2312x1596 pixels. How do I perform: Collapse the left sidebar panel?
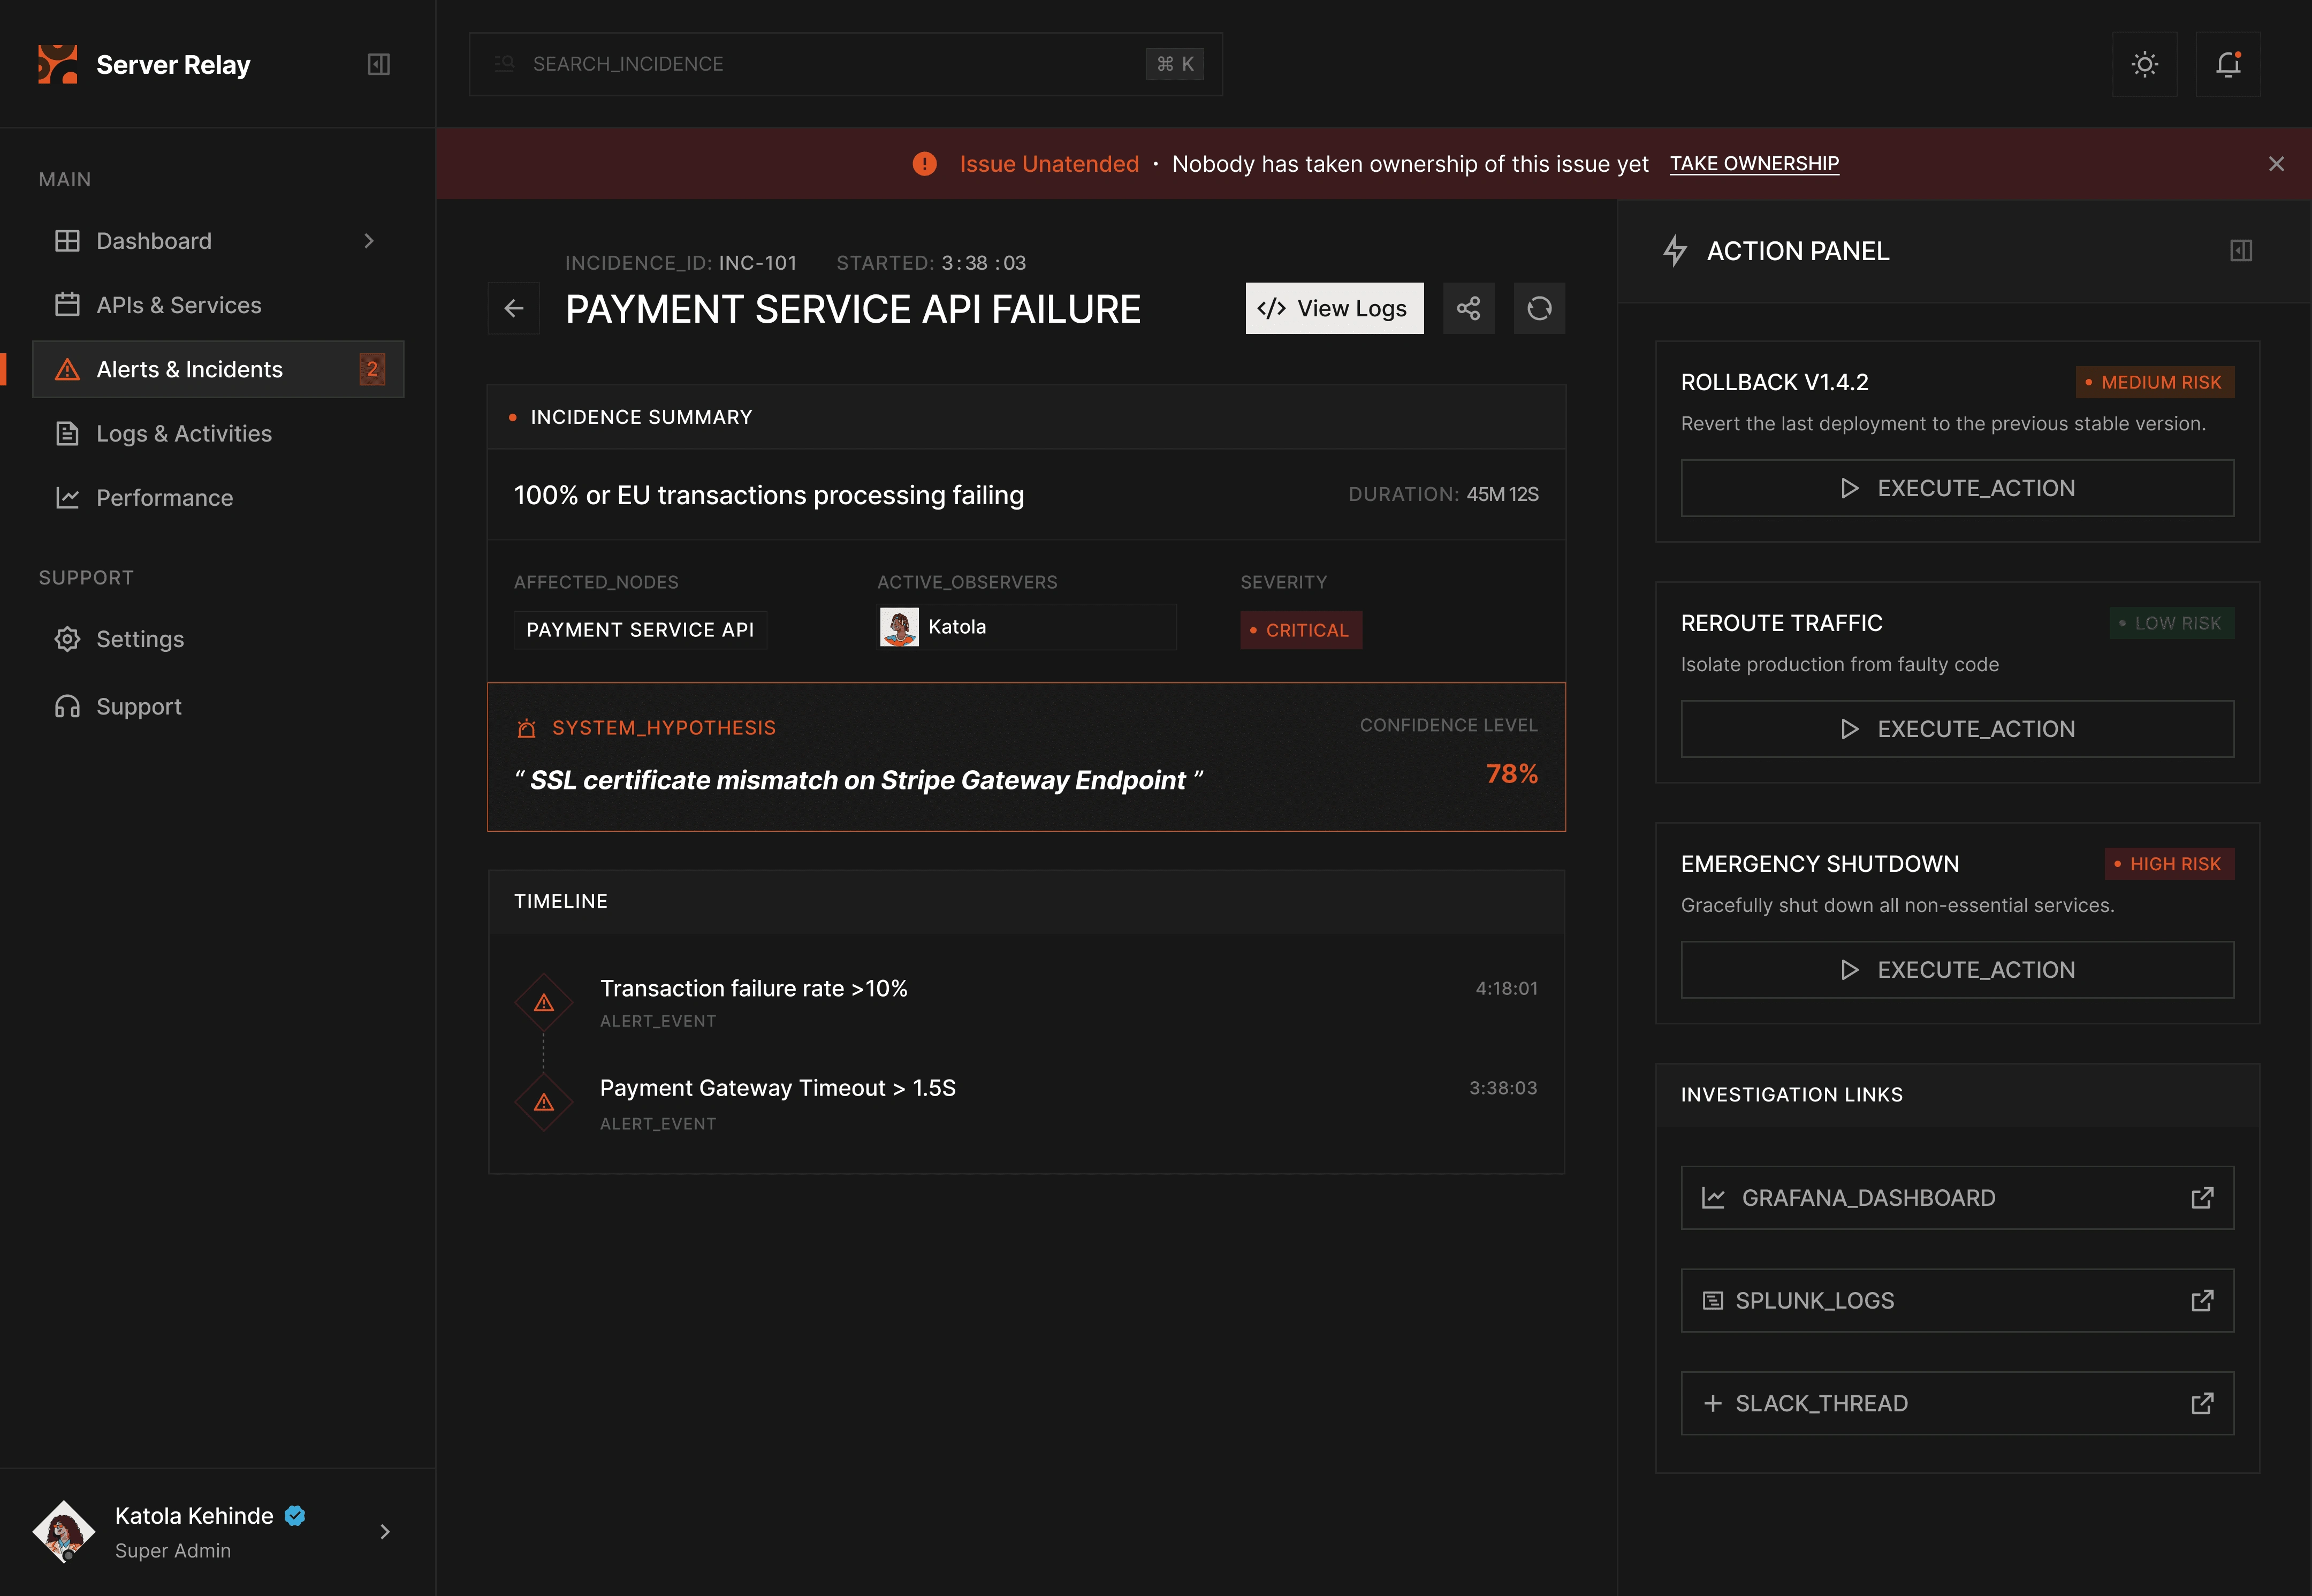pyautogui.click(x=379, y=64)
